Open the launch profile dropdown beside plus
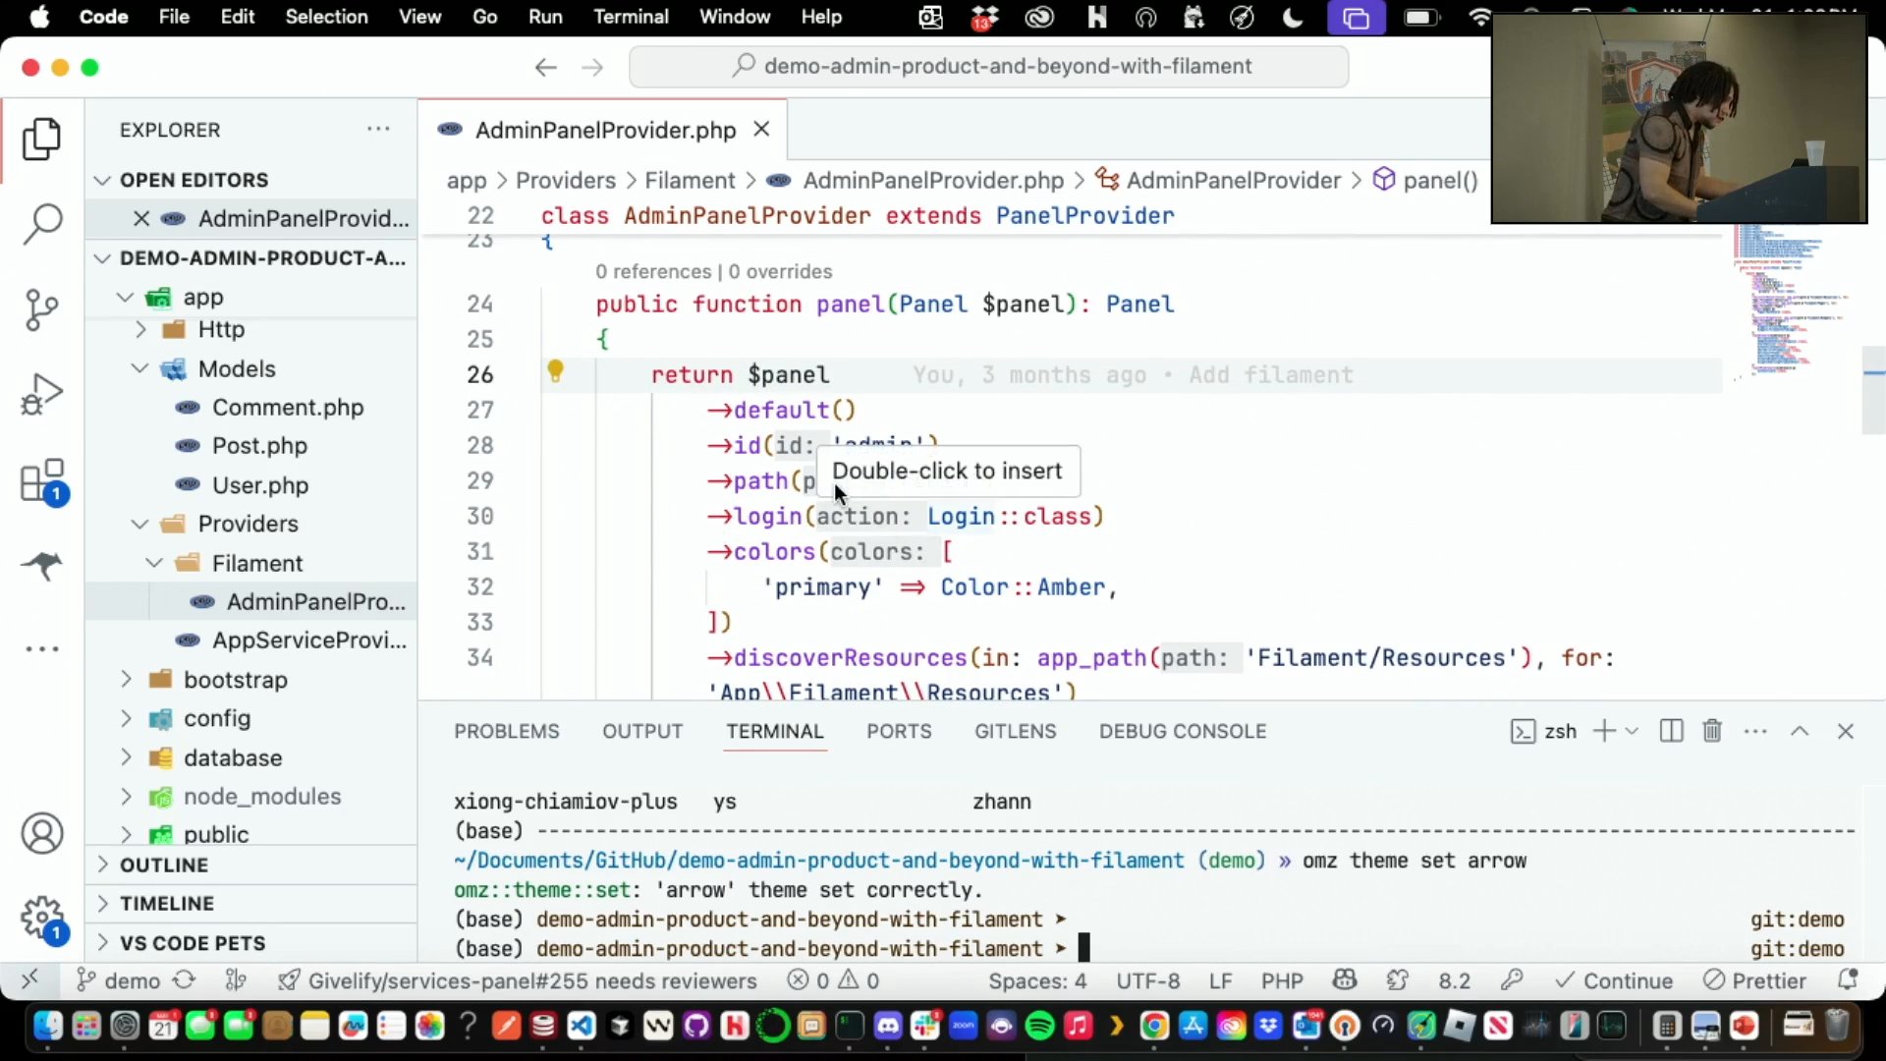1886x1061 pixels. [1633, 731]
